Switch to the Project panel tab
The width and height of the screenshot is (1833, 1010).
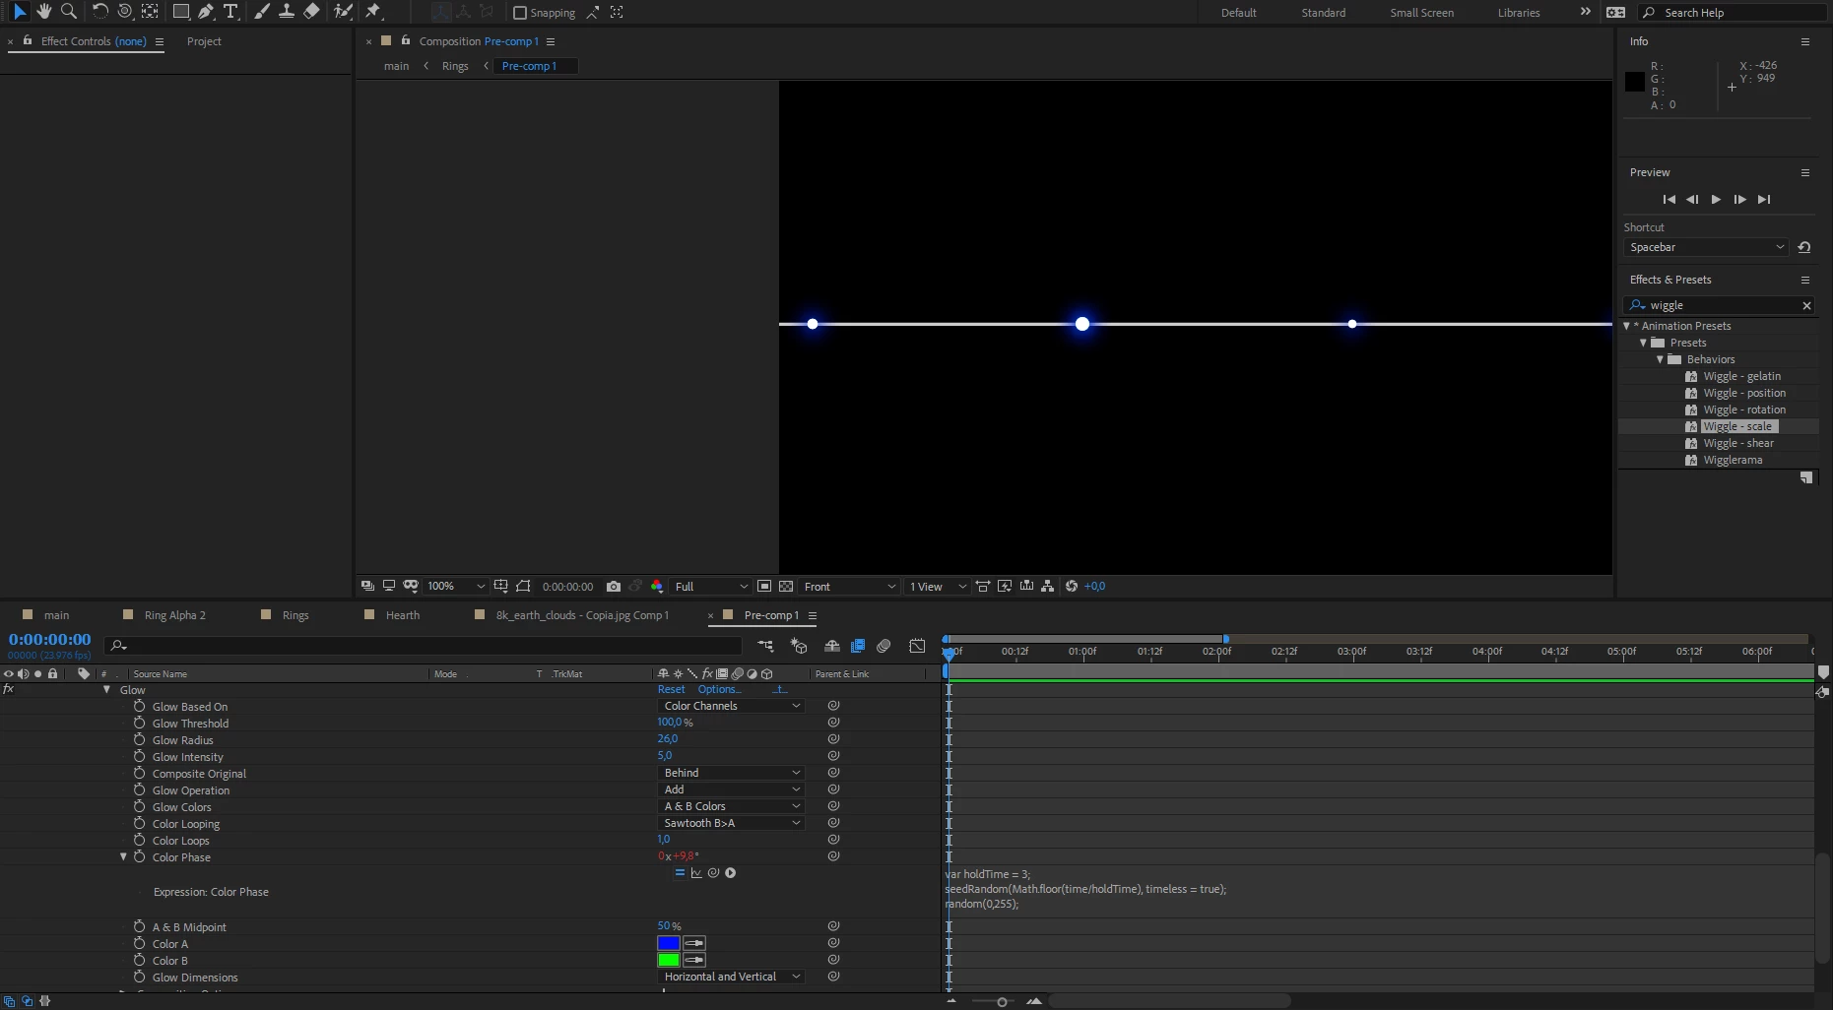tap(204, 41)
